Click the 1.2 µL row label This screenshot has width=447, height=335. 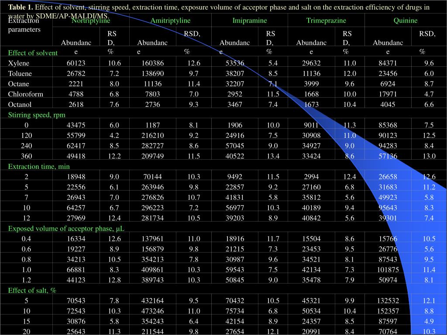26,280
